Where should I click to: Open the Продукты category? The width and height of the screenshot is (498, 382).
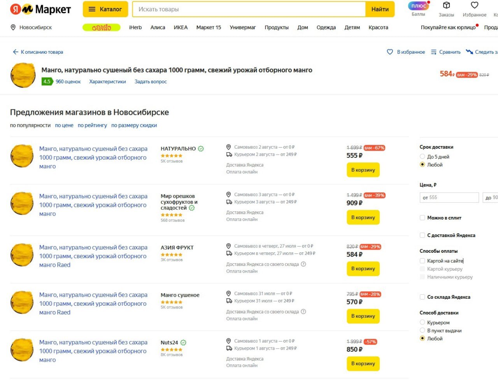click(277, 27)
